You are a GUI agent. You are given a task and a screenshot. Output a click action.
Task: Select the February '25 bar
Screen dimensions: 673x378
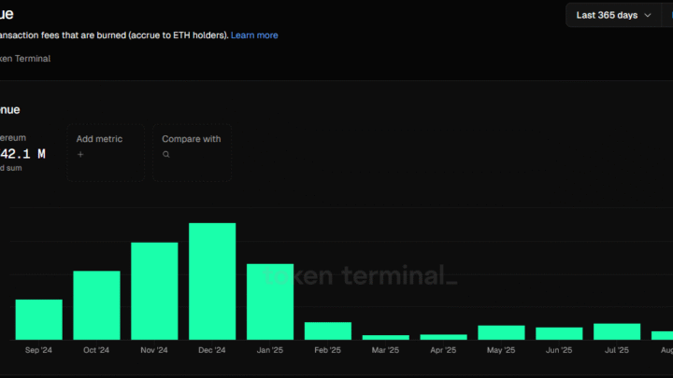(x=328, y=330)
